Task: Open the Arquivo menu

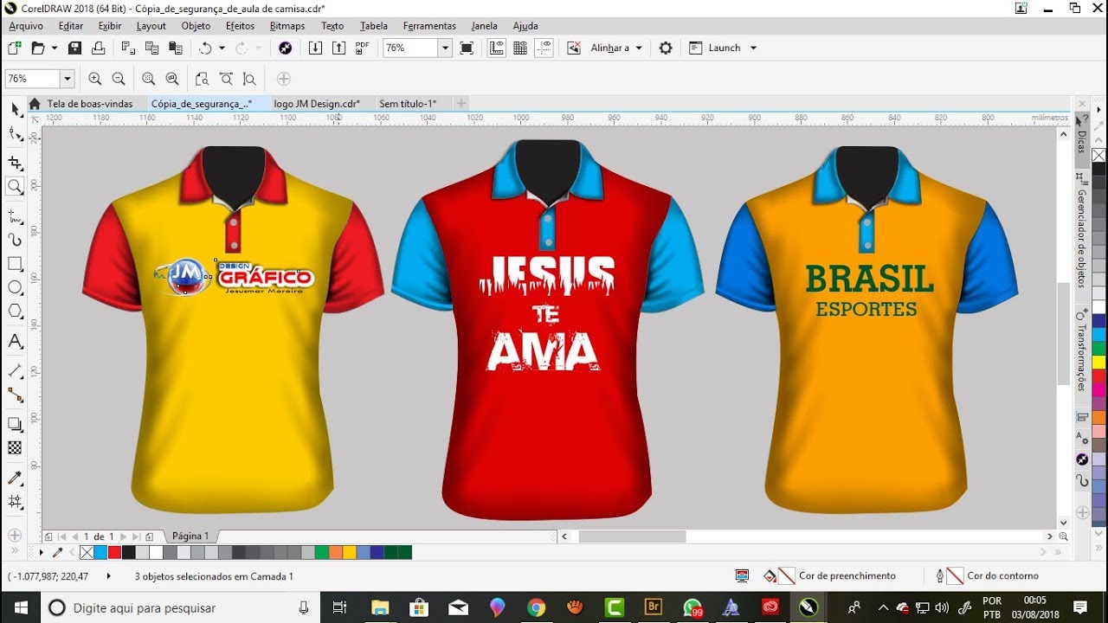Action: 26,26
